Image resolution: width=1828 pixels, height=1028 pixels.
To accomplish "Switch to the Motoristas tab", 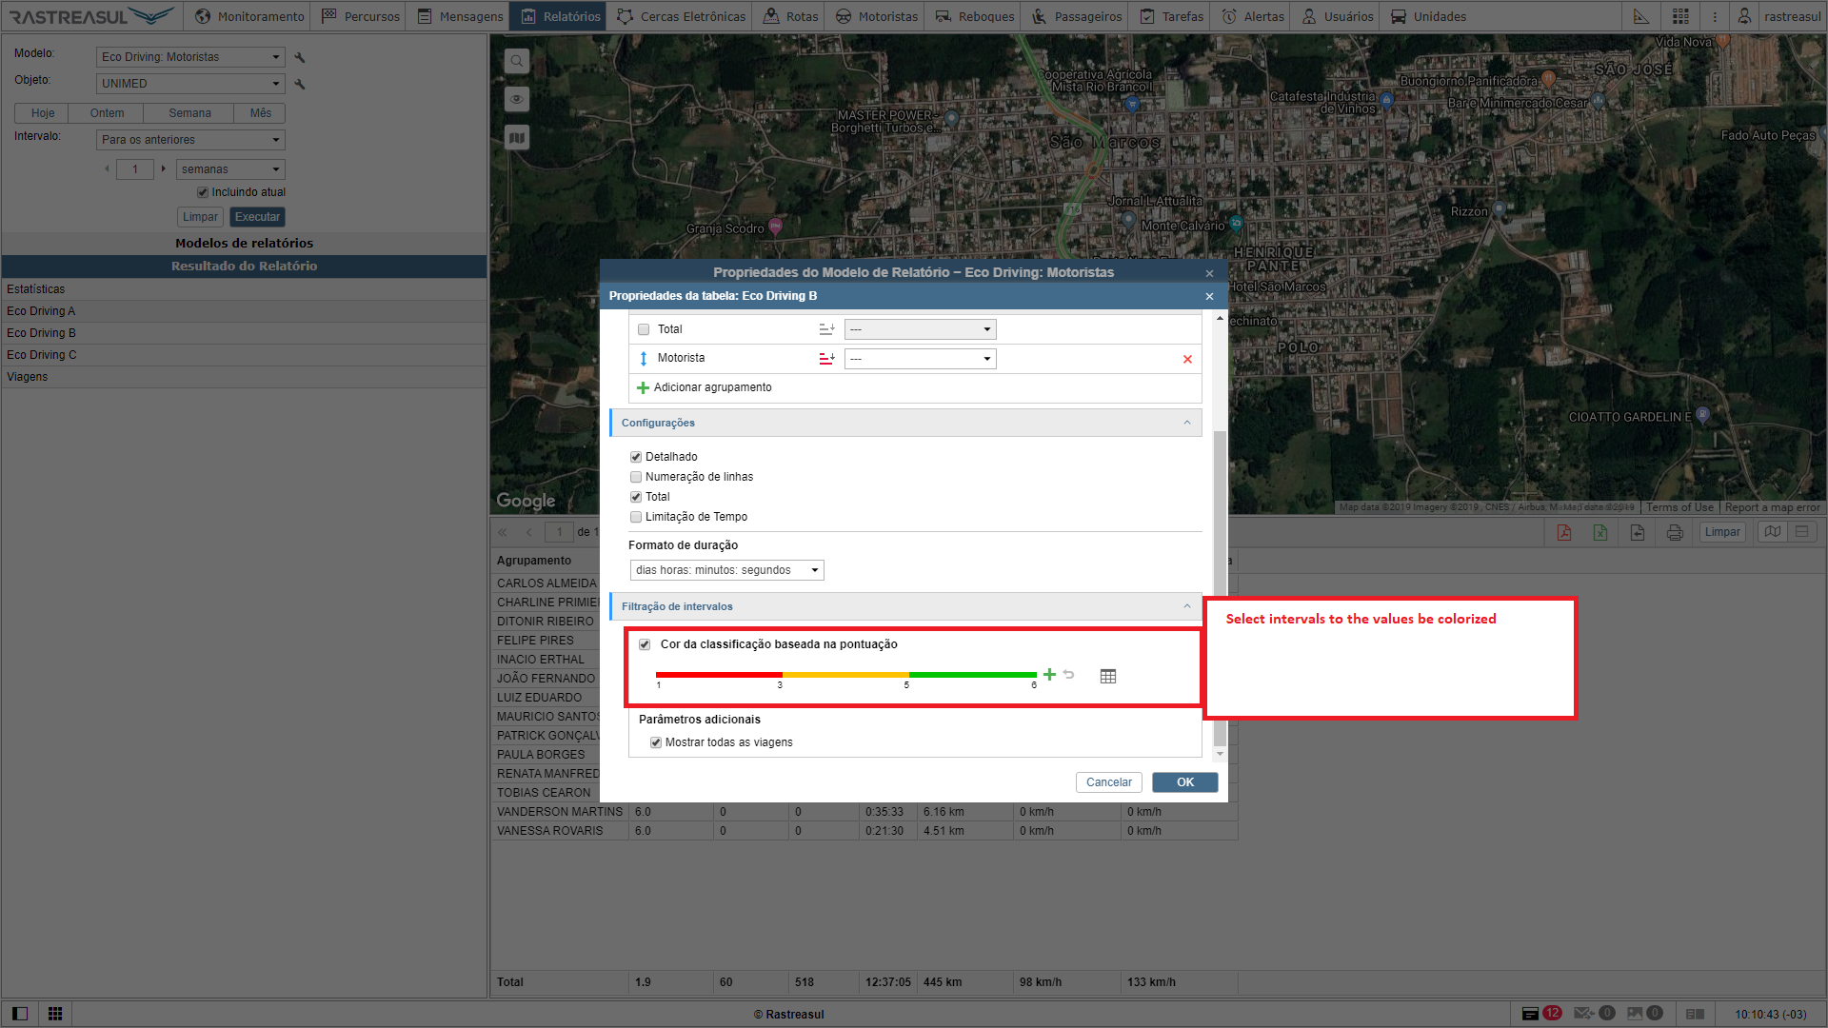I will [x=877, y=16].
